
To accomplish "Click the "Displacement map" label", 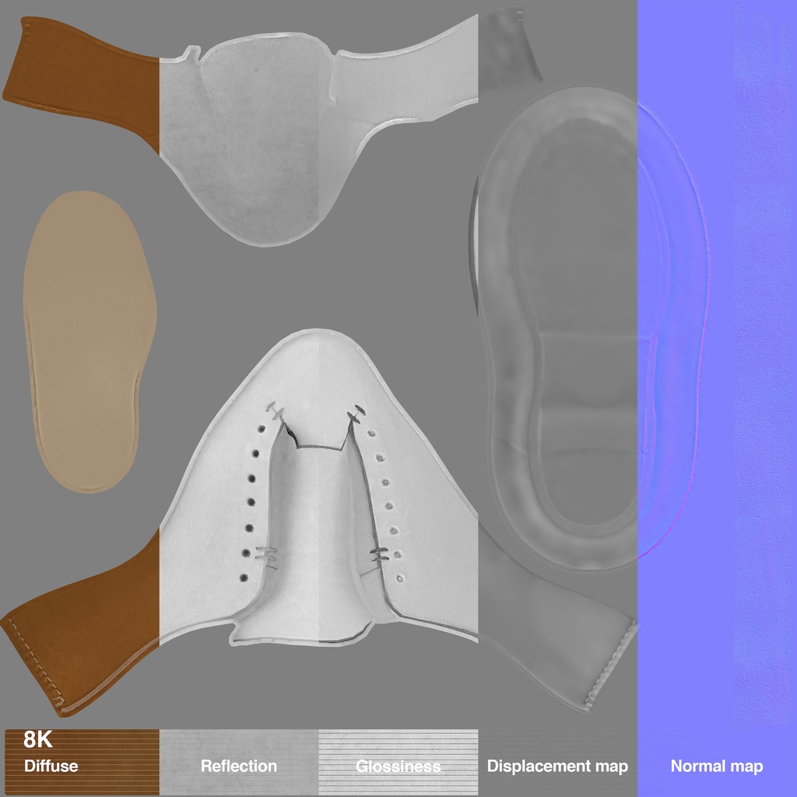I will [x=557, y=766].
